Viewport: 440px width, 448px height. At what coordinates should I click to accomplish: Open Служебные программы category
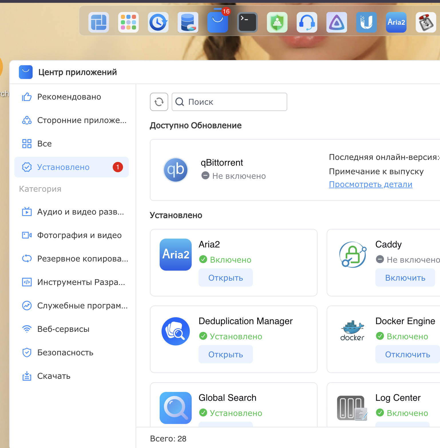pos(72,306)
